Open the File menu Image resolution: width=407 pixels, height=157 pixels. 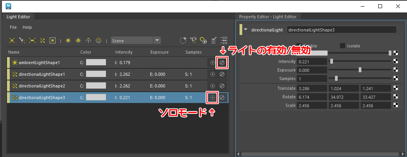[x=13, y=27]
